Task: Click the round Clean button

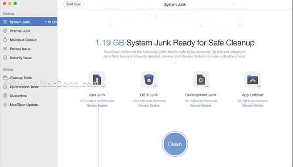Action: coord(175,144)
